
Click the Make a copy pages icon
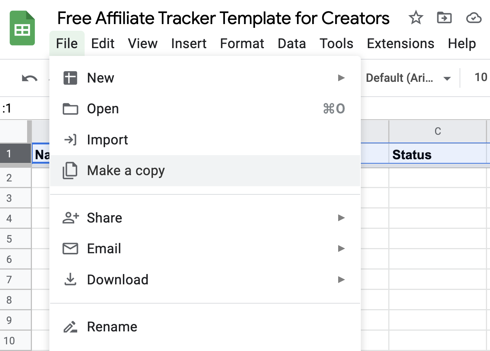pyautogui.click(x=71, y=170)
